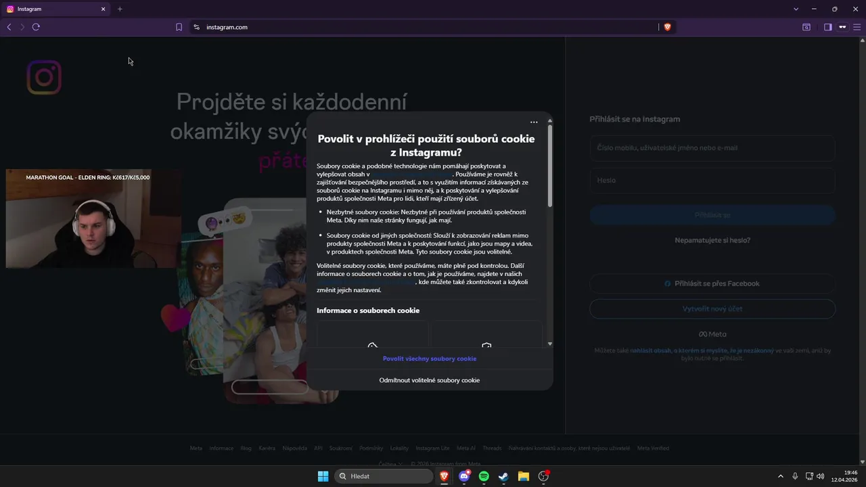Image resolution: width=866 pixels, height=487 pixels.
Task: Open the private window sunglasses icon
Action: click(842, 27)
